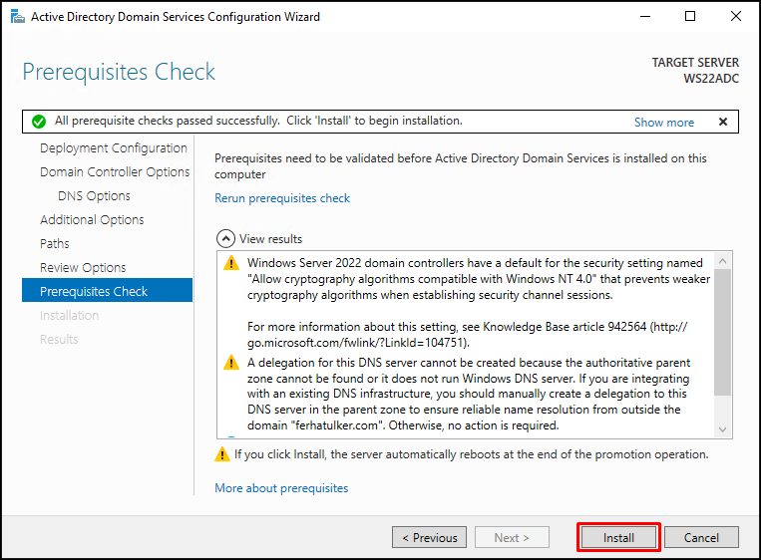Go to the Paths step

54,243
